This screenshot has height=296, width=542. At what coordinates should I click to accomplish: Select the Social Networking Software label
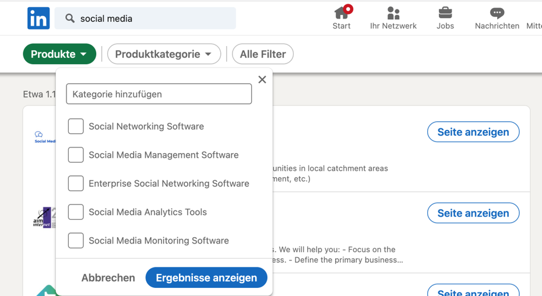click(146, 126)
